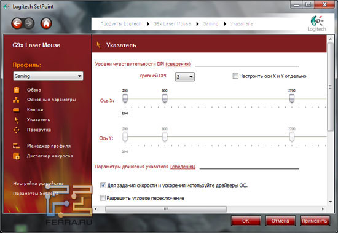Click the grey forward arrow button
The image size is (338, 233).
click(x=29, y=23)
